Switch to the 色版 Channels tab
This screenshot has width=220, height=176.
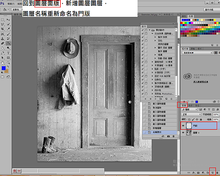tap(190, 105)
